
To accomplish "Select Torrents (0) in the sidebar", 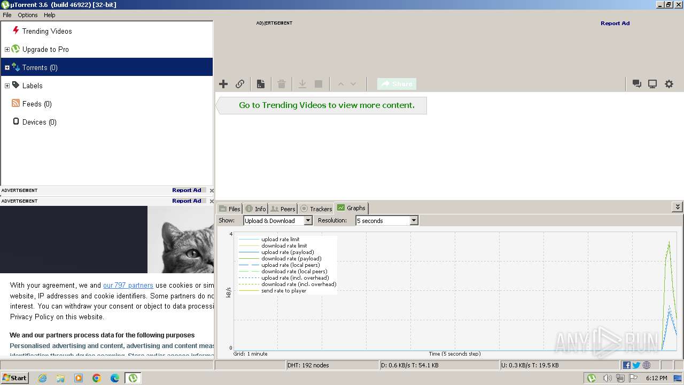I will (107, 67).
